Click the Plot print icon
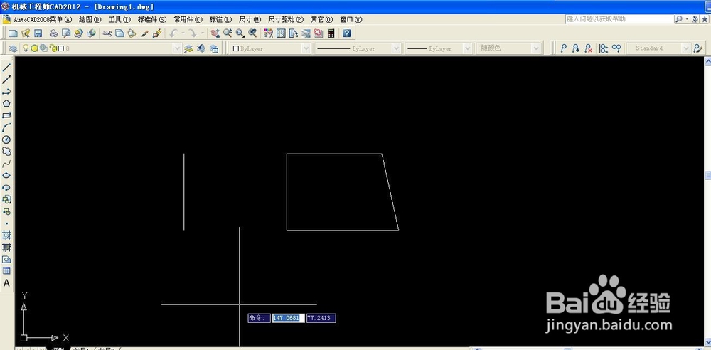The image size is (711, 350). [53, 33]
